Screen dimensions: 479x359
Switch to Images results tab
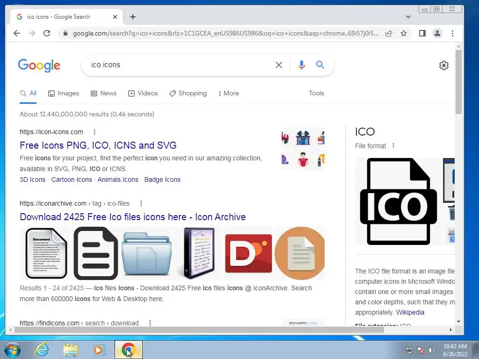coord(64,93)
